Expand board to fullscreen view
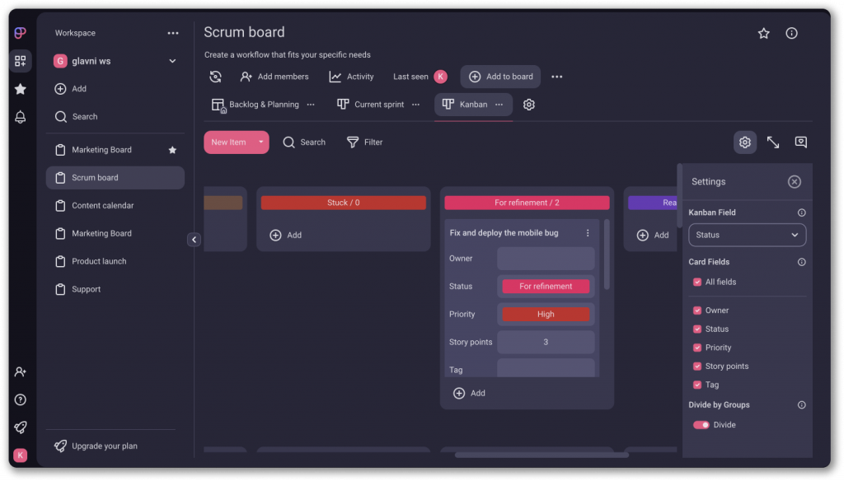 point(772,142)
